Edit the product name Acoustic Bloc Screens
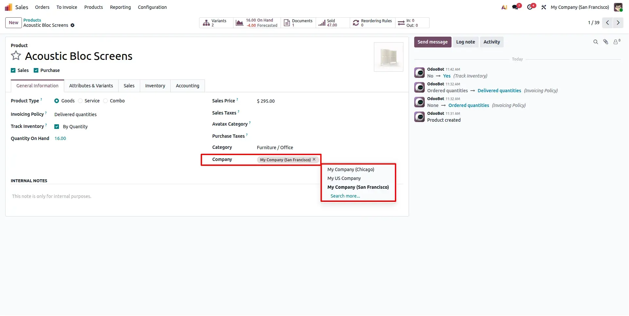Viewport: 629px width, 316px height. point(79,56)
